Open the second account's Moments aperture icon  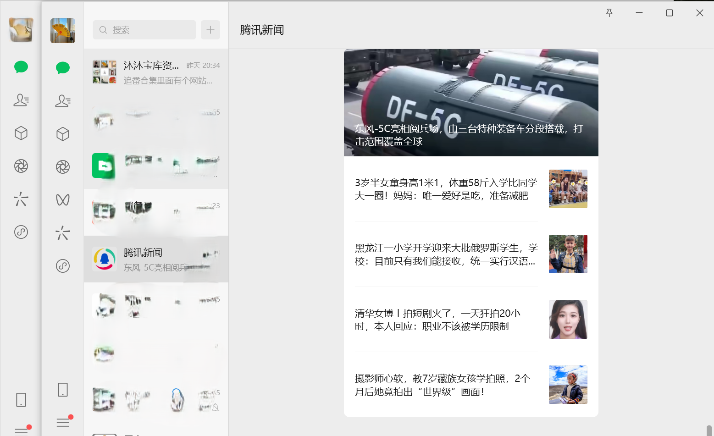click(62, 166)
